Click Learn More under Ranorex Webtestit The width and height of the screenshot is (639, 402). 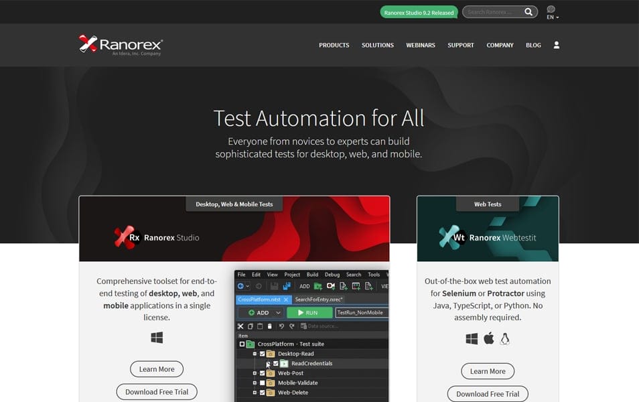488,371
